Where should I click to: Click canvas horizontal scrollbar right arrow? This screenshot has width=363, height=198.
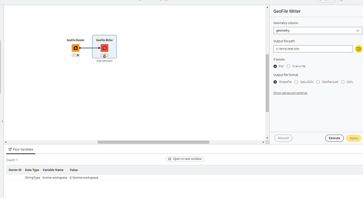click(263, 142)
